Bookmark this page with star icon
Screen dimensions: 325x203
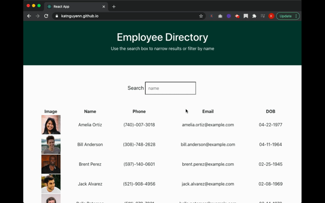point(201,16)
